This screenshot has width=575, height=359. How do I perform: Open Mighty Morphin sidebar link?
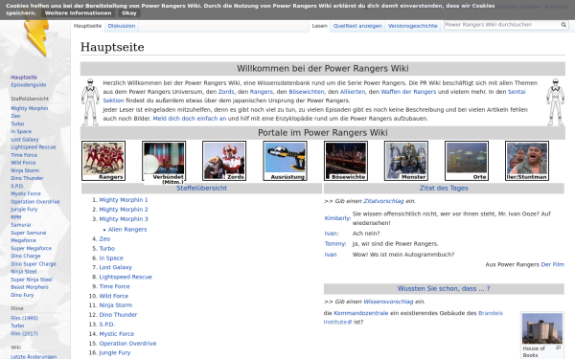pos(30,108)
